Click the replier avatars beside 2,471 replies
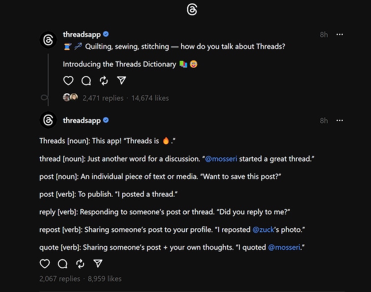 [70, 97]
